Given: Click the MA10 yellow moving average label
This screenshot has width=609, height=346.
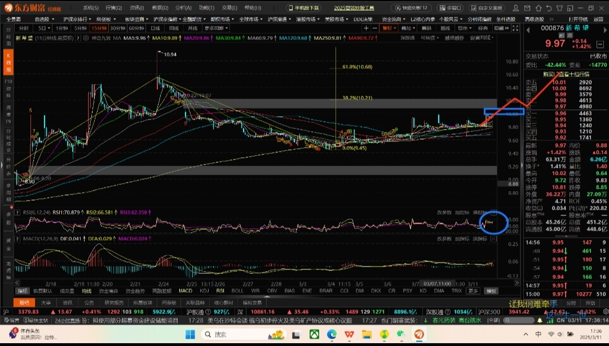Looking at the screenshot, I should coord(165,38).
